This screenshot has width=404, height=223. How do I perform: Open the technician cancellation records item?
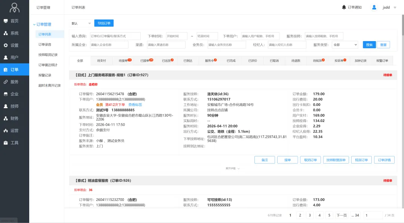[48, 55]
